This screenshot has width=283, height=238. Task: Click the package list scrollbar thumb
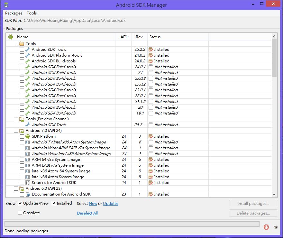[274, 58]
